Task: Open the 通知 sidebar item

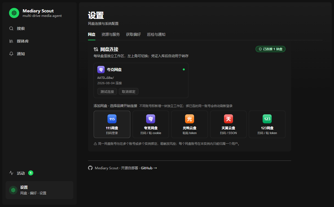Action: coord(39,54)
